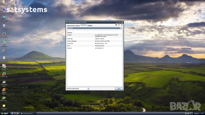Select the Bootup Message row
This screenshot has height=115, width=205.
pyautogui.click(x=95, y=41)
